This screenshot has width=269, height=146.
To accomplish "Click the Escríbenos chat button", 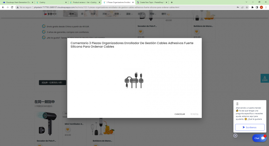I will (x=250, y=127).
